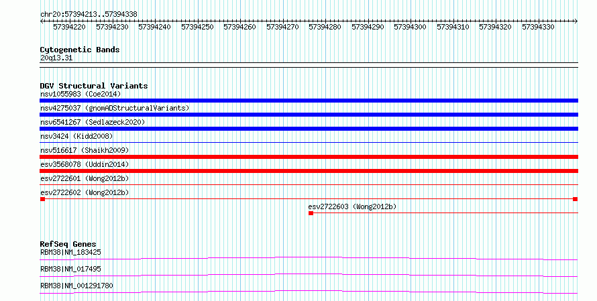597x301 pixels.
Task: Click ruler coordinate 57394230
Action: 112,27
